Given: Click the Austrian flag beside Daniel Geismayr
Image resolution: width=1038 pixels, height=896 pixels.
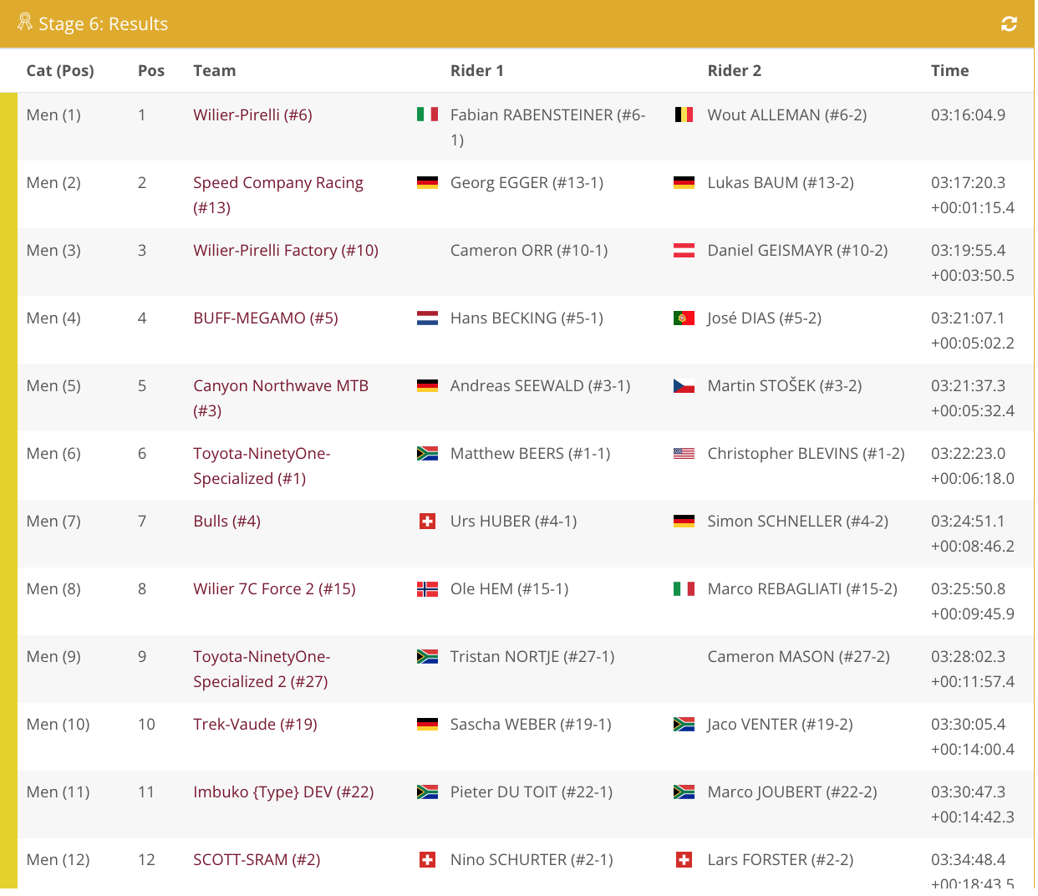Looking at the screenshot, I should coord(684,250).
